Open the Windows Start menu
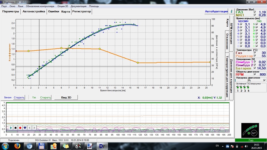Image resolution: width=267 pixels, height=150 pixels. click(x=5, y=146)
